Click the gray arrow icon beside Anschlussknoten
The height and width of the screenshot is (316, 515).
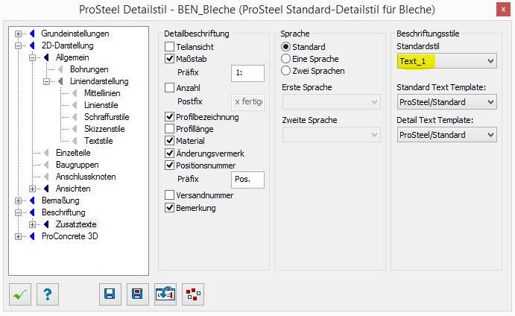coord(46,177)
